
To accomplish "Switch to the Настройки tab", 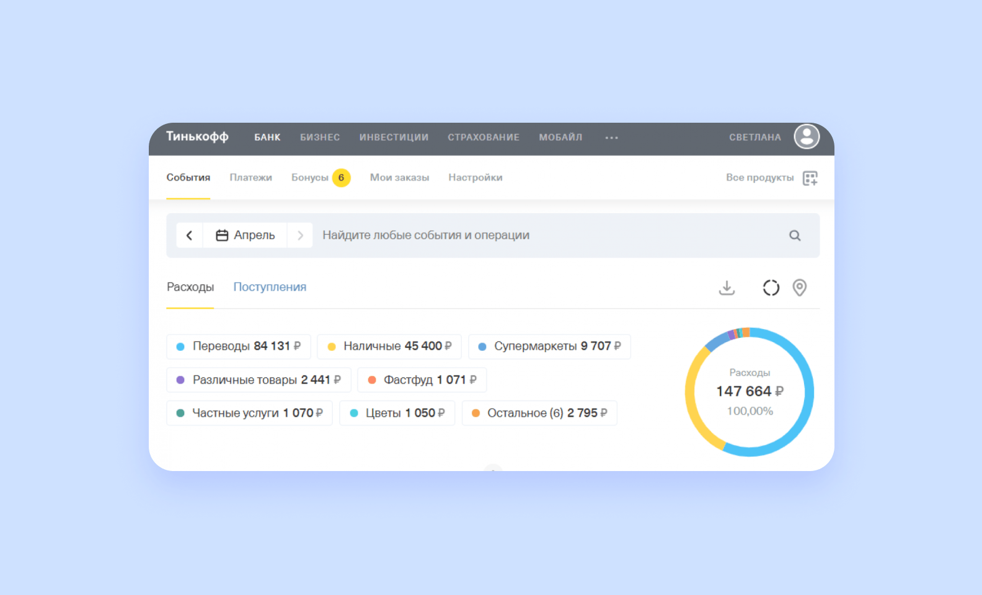I will point(476,177).
